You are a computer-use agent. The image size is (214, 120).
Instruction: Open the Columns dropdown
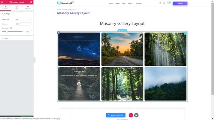click(x=25, y=24)
